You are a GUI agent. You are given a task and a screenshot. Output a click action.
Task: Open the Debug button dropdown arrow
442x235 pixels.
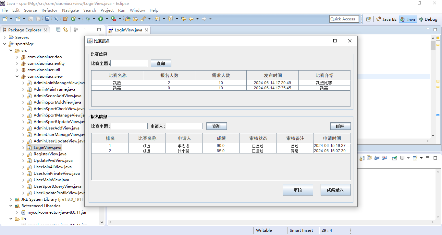coord(94,19)
